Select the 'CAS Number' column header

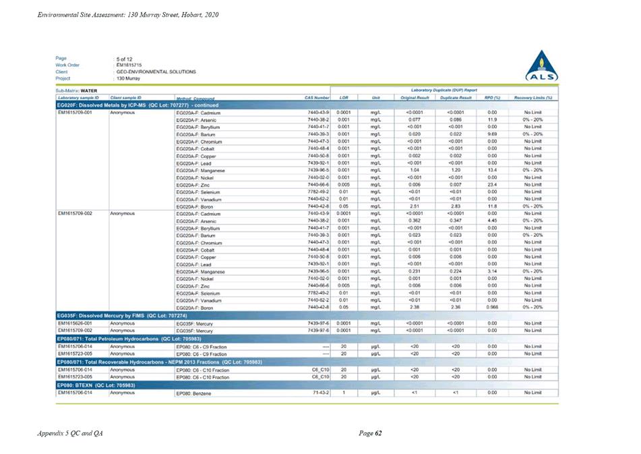tap(317, 98)
